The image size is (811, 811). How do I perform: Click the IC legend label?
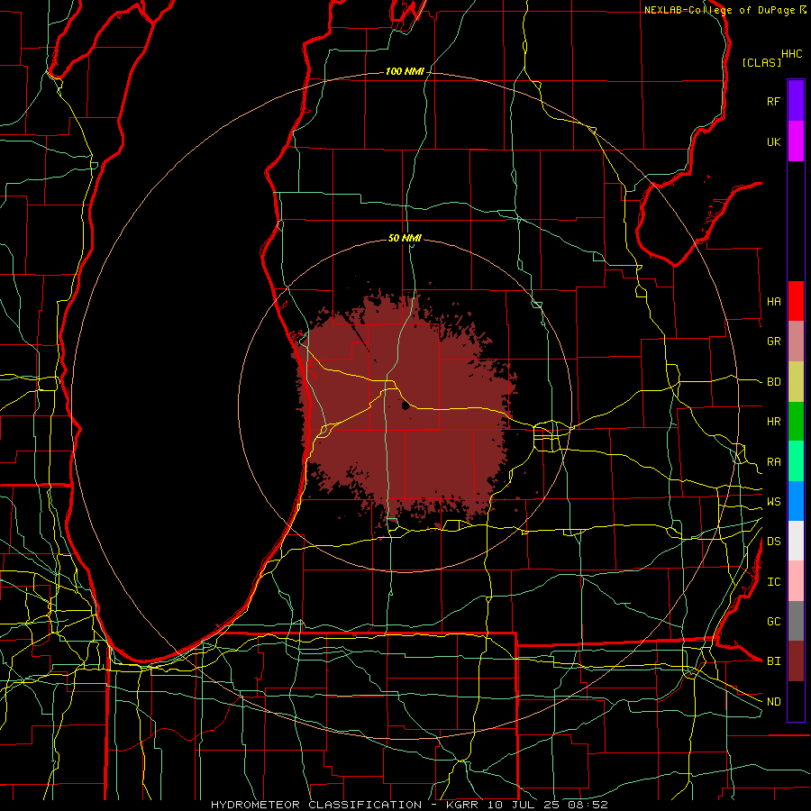(773, 582)
